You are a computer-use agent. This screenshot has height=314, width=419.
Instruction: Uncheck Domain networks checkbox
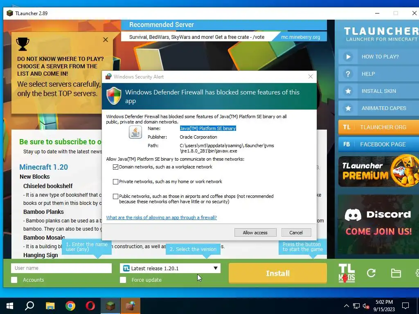point(115,167)
